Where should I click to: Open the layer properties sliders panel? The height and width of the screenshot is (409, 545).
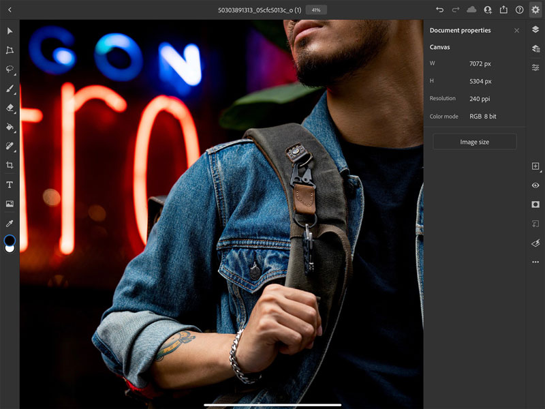[535, 67]
